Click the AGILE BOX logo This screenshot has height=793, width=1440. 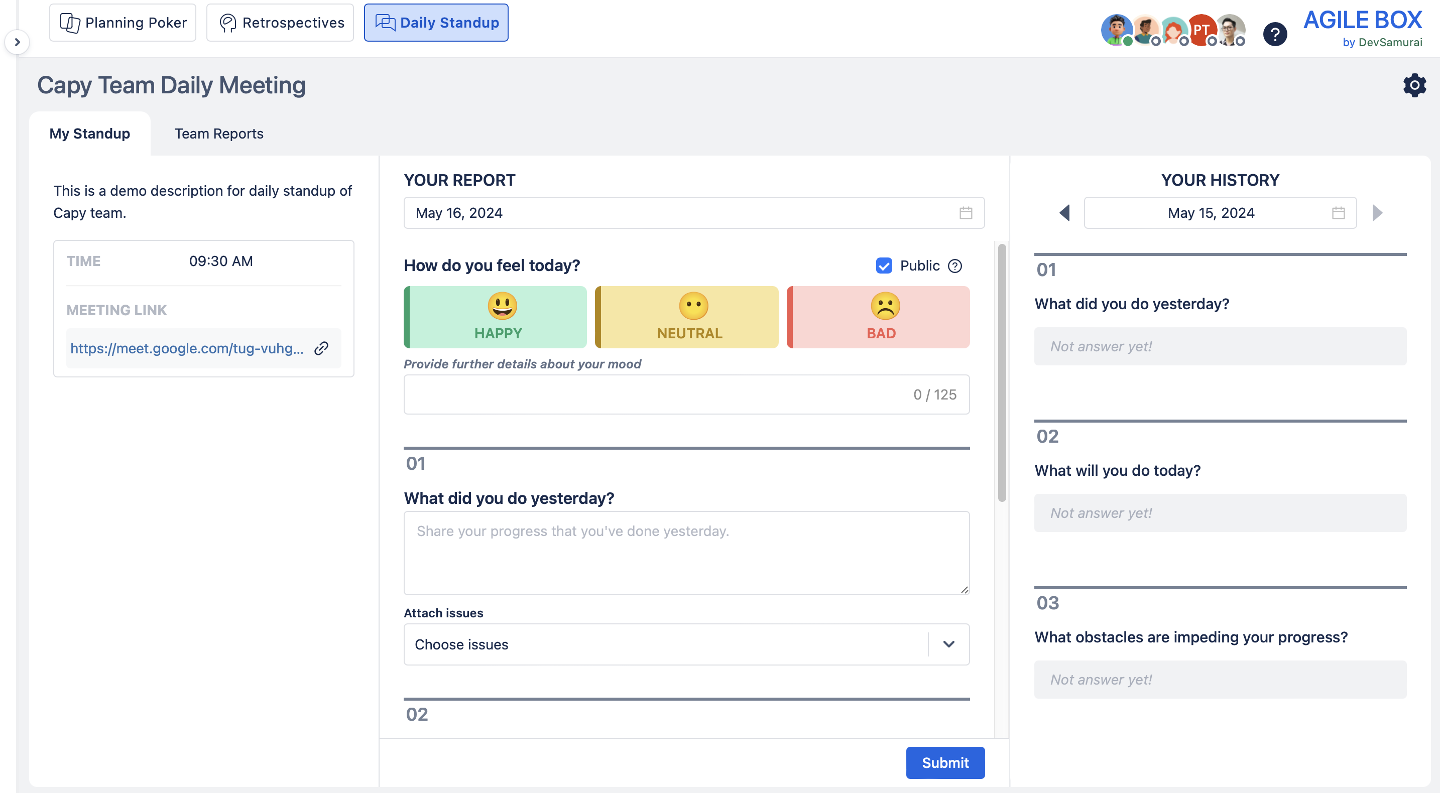point(1363,21)
